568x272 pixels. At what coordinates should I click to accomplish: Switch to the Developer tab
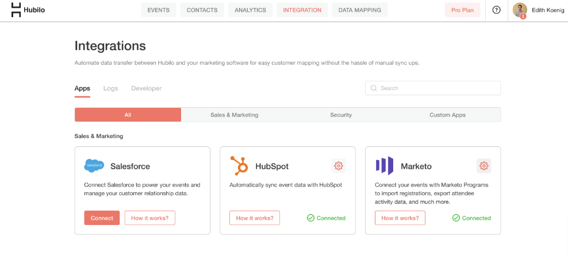click(147, 88)
